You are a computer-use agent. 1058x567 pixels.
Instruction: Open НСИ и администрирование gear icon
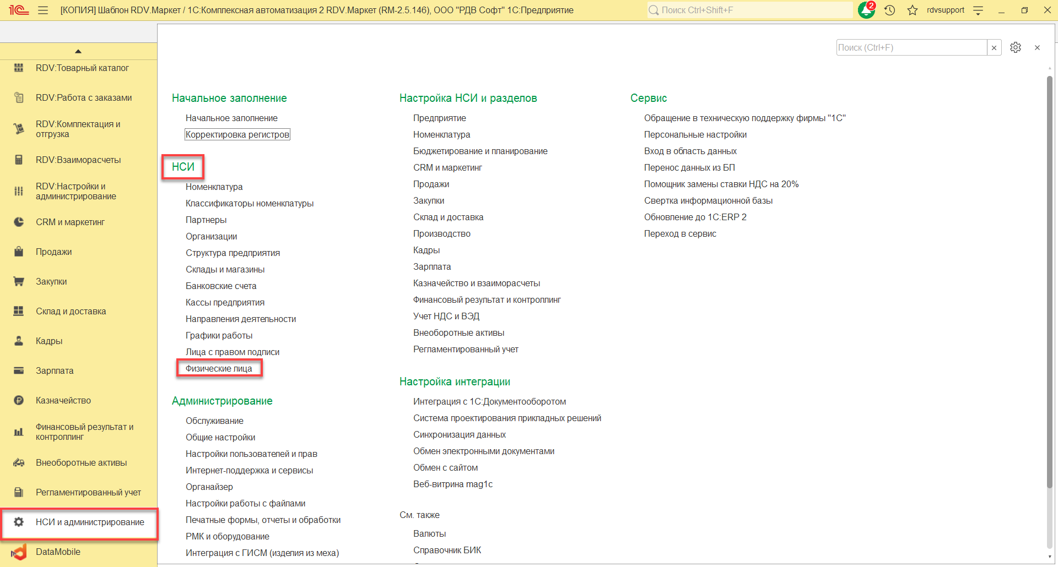(19, 522)
